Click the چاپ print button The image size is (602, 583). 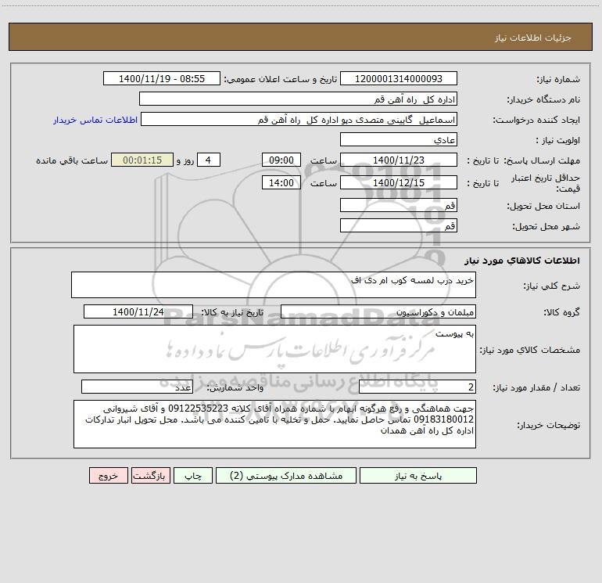[x=193, y=475]
